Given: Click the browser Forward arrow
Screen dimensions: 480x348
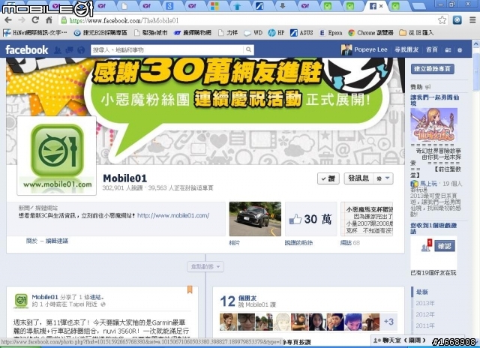Looking at the screenshot, I should [22, 20].
